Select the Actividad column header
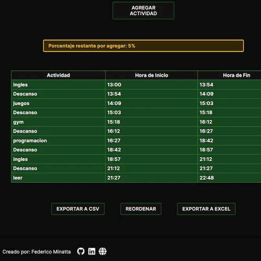This screenshot has width=261, height=261. click(x=58, y=75)
